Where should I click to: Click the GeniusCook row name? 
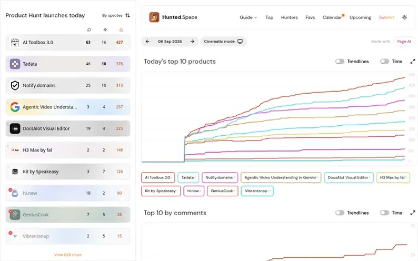tap(36, 215)
